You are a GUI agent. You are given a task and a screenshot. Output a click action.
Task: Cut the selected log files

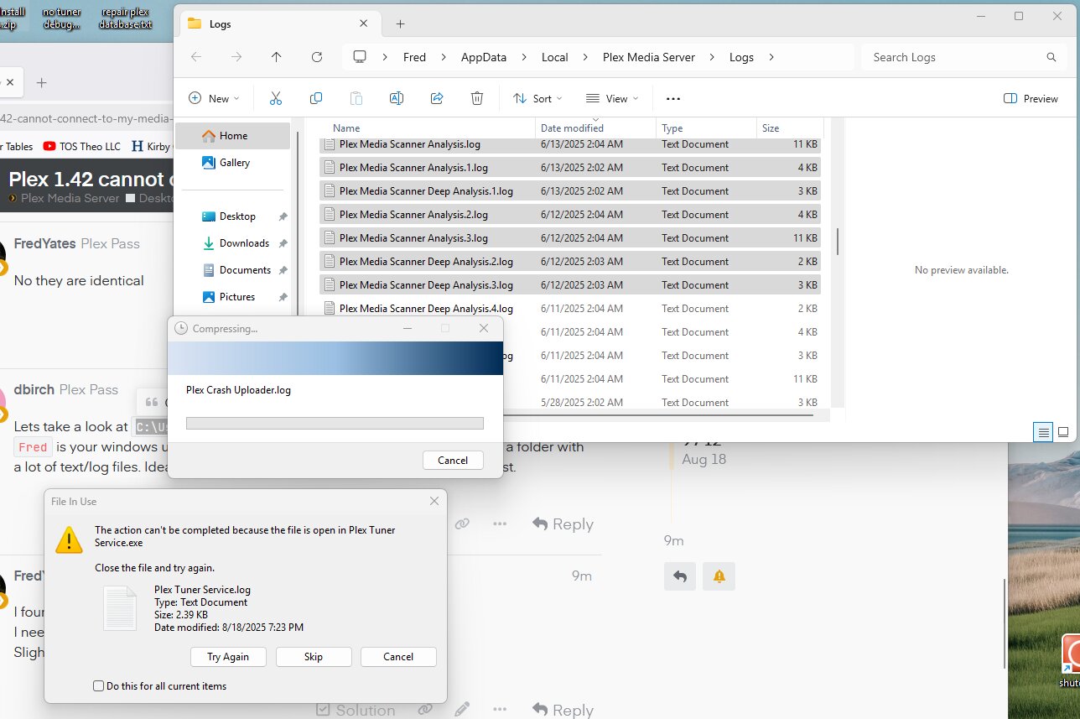coord(276,98)
